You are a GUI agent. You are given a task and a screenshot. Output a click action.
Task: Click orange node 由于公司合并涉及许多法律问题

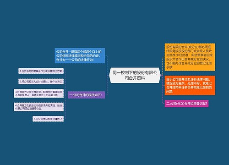tap(190, 85)
